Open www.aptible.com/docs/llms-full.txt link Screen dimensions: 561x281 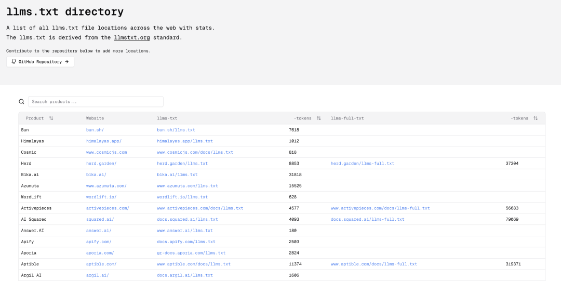pyautogui.click(x=374, y=264)
